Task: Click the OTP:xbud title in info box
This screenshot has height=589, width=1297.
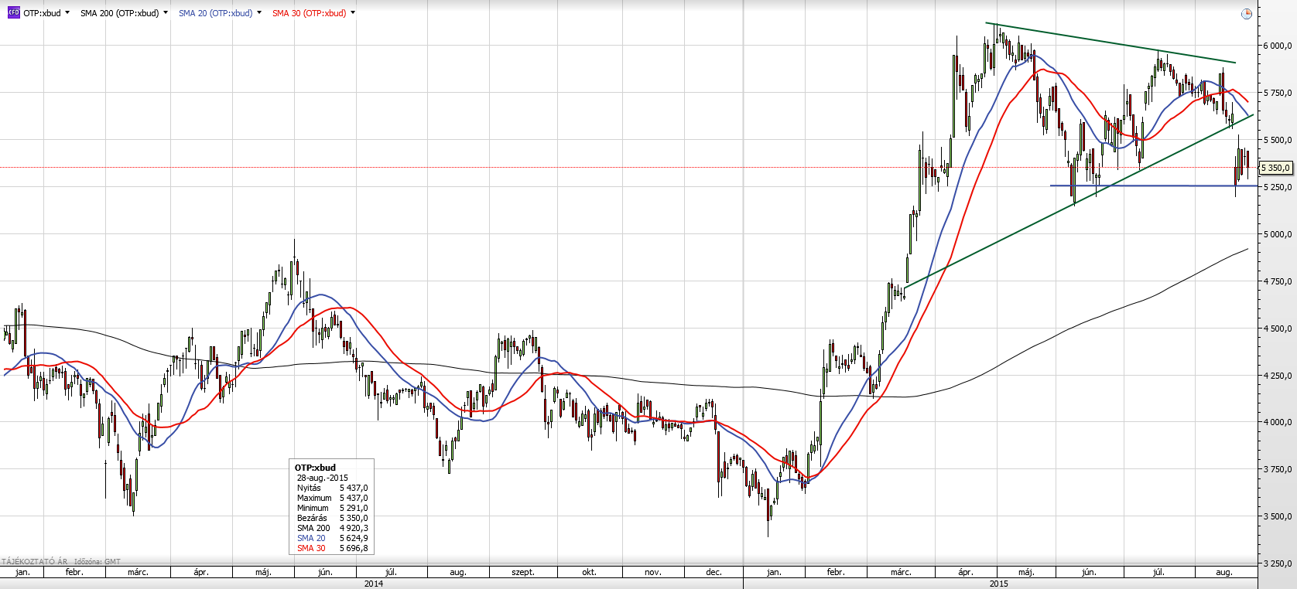Action: click(x=315, y=468)
